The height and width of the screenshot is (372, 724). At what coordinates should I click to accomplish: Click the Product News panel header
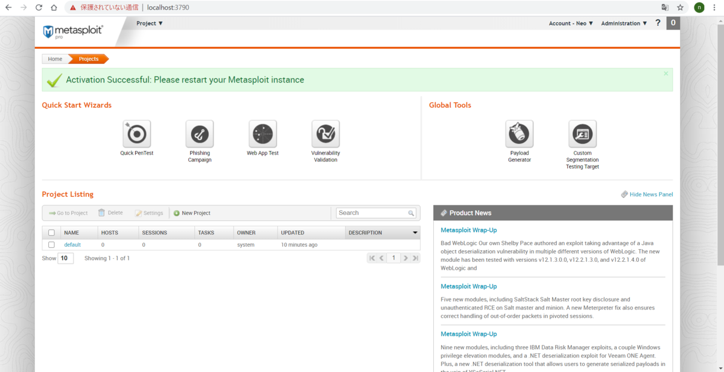(x=553, y=213)
